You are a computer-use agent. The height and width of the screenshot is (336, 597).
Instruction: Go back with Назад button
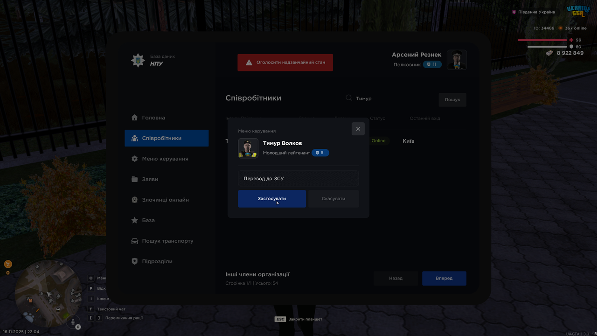click(x=396, y=278)
